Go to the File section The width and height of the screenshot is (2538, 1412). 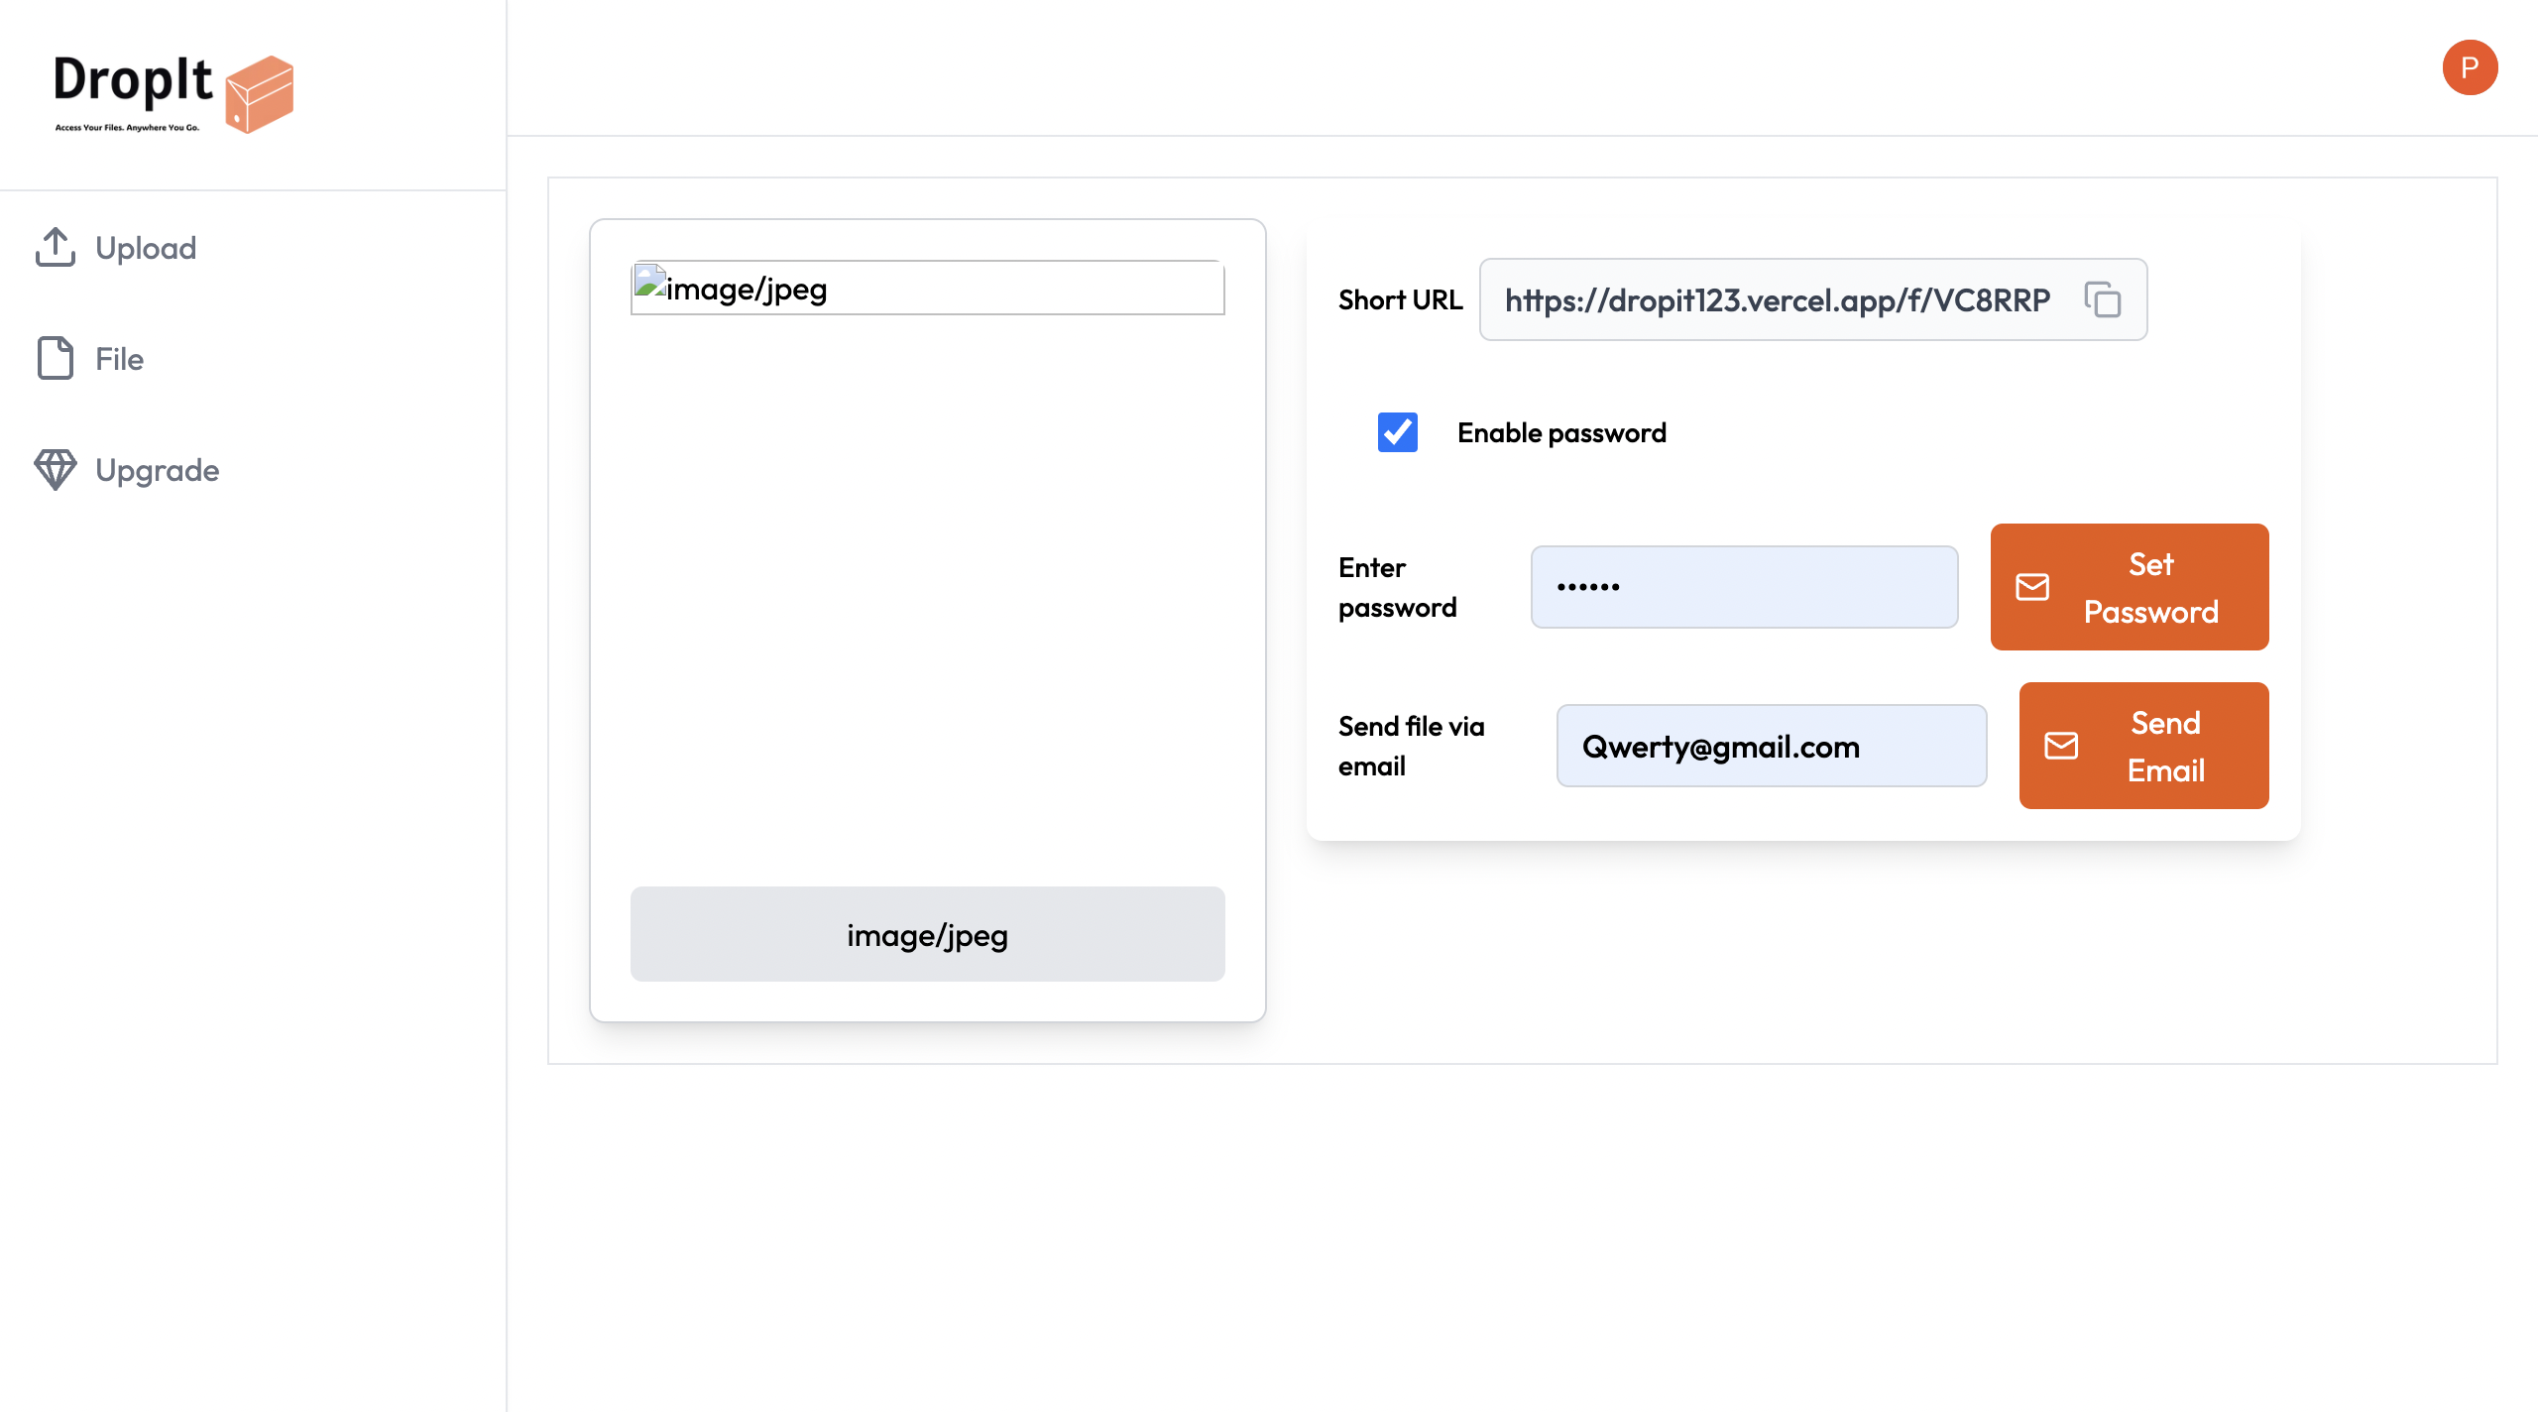[x=119, y=359]
